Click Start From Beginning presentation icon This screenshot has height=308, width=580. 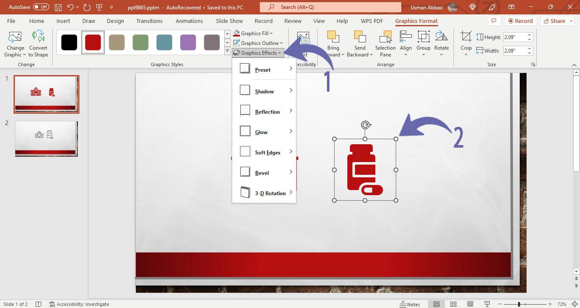coord(99,7)
